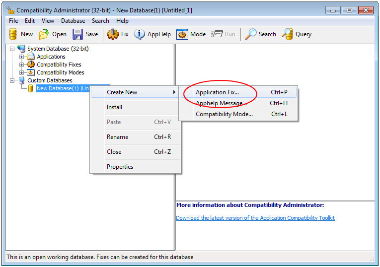
Task: Click the Compatibility Modes icon in tree
Action: 31,72
